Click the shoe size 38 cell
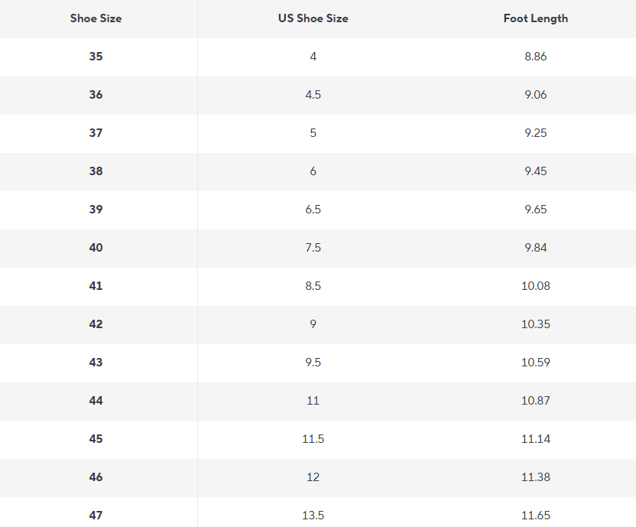The height and width of the screenshot is (527, 636). 96,171
